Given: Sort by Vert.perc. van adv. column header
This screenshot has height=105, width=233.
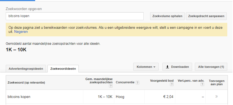Looking at the screenshot, I should point(191,81).
